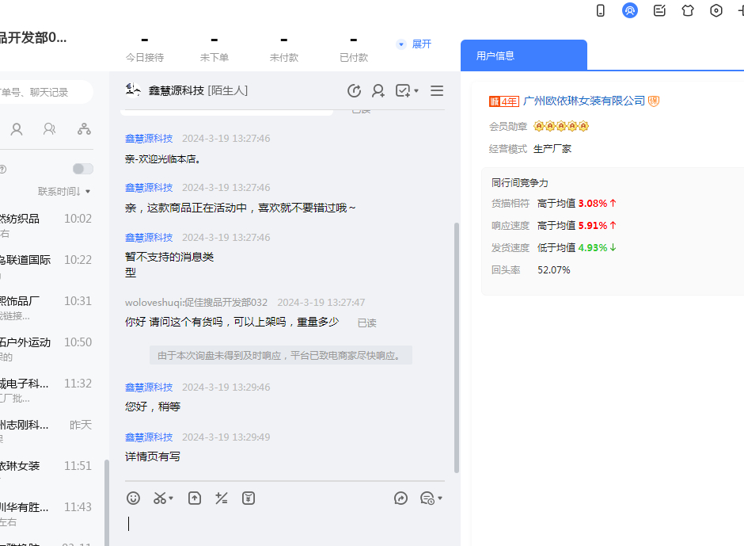
Task: Open the calculator icon in chat toolbar
Action: point(222,498)
